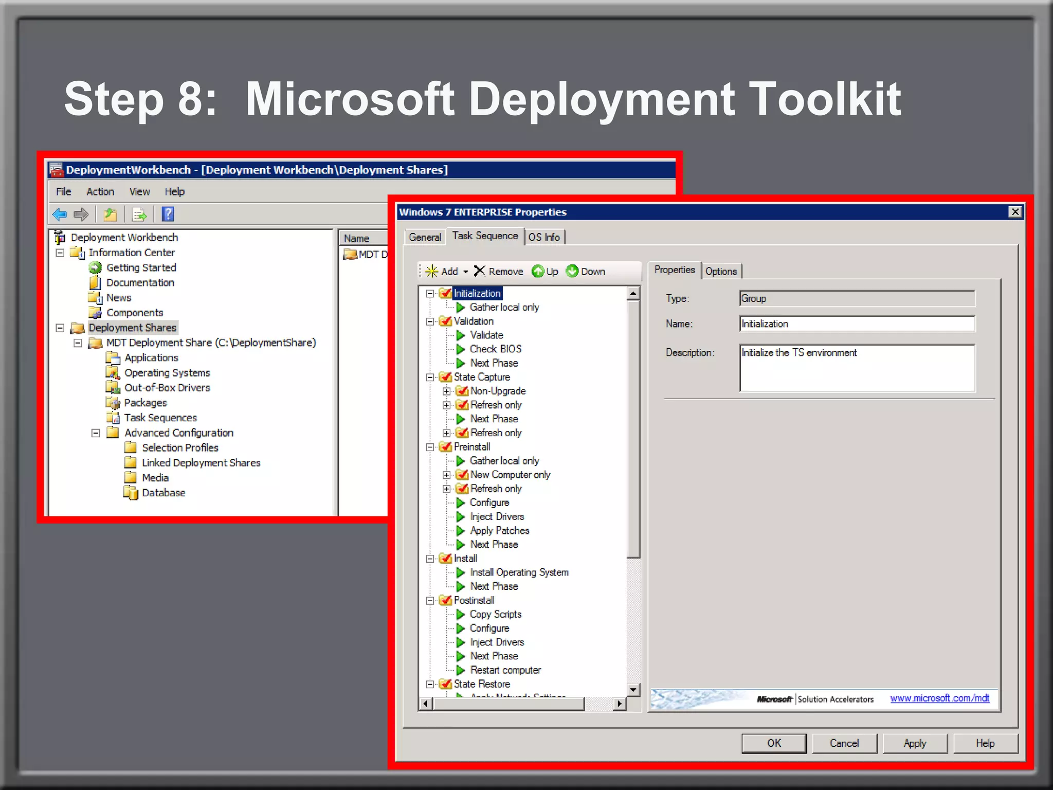Click the New Computer only checkmark icon
The width and height of the screenshot is (1053, 790).
point(462,475)
